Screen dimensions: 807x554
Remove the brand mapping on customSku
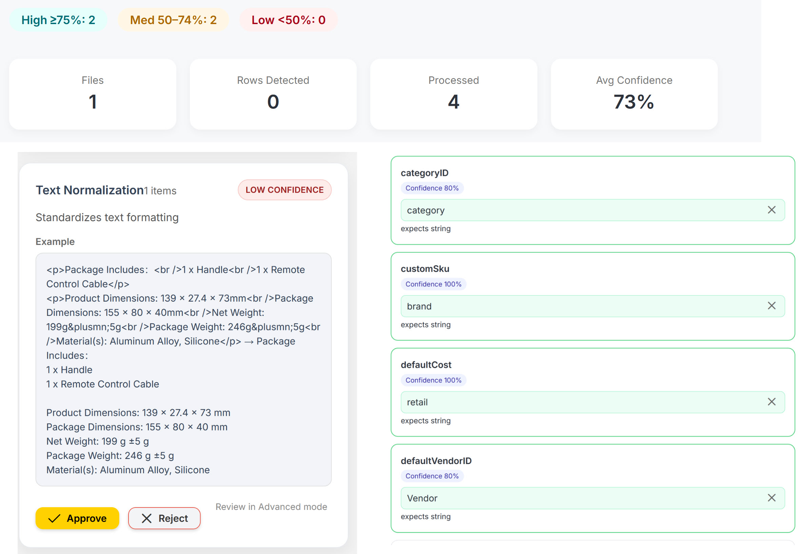click(x=772, y=306)
